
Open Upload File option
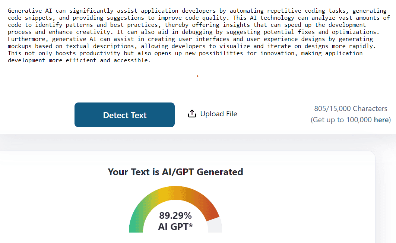click(212, 114)
